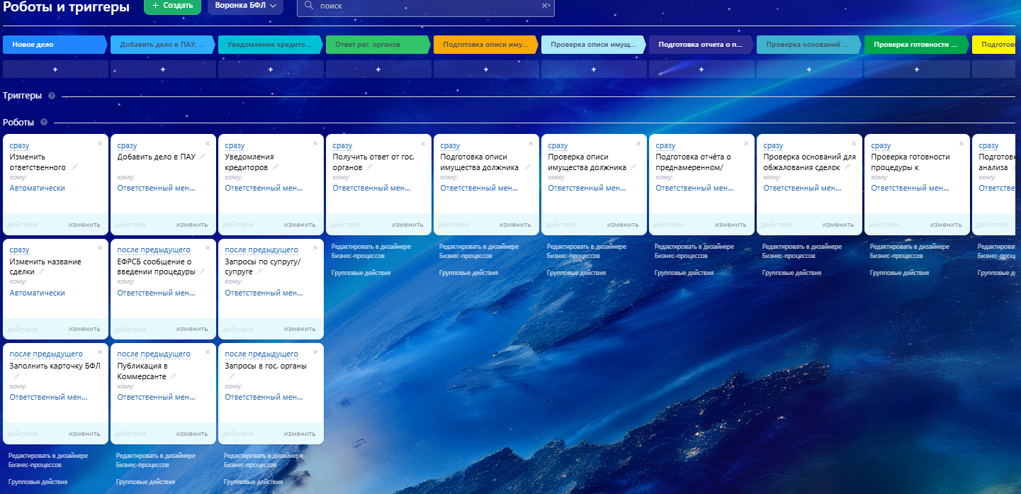Delete the Добавить дело в ПАУ robot card
Viewport: 1021px width, 494px height.
208,143
